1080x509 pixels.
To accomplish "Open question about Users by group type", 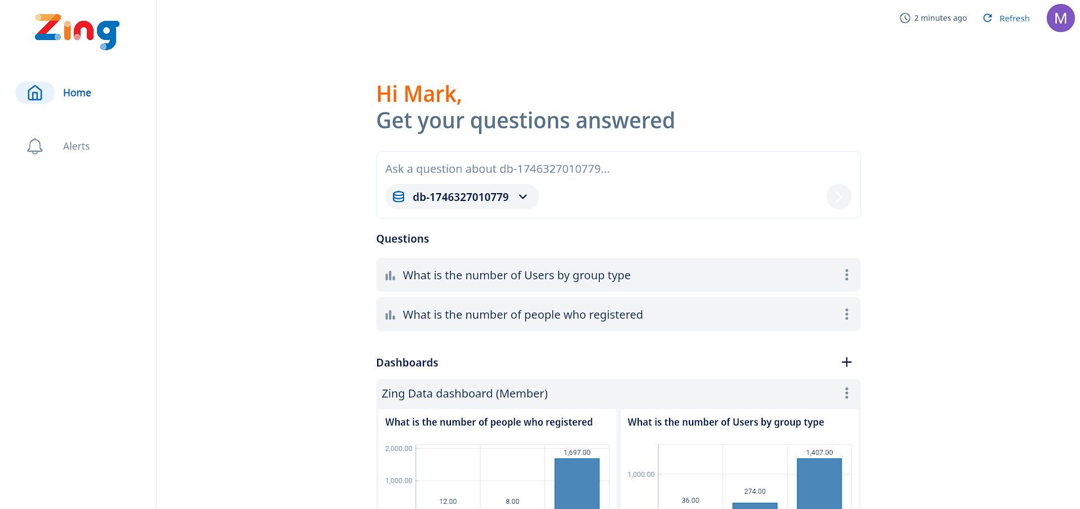I will click(x=516, y=275).
